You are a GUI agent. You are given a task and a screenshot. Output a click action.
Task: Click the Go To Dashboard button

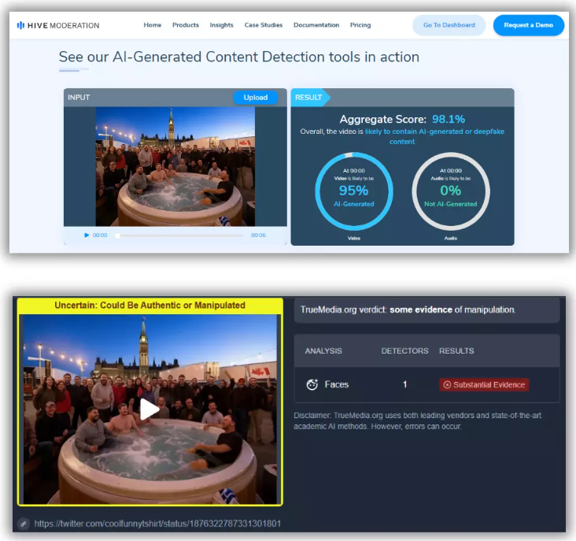(449, 25)
